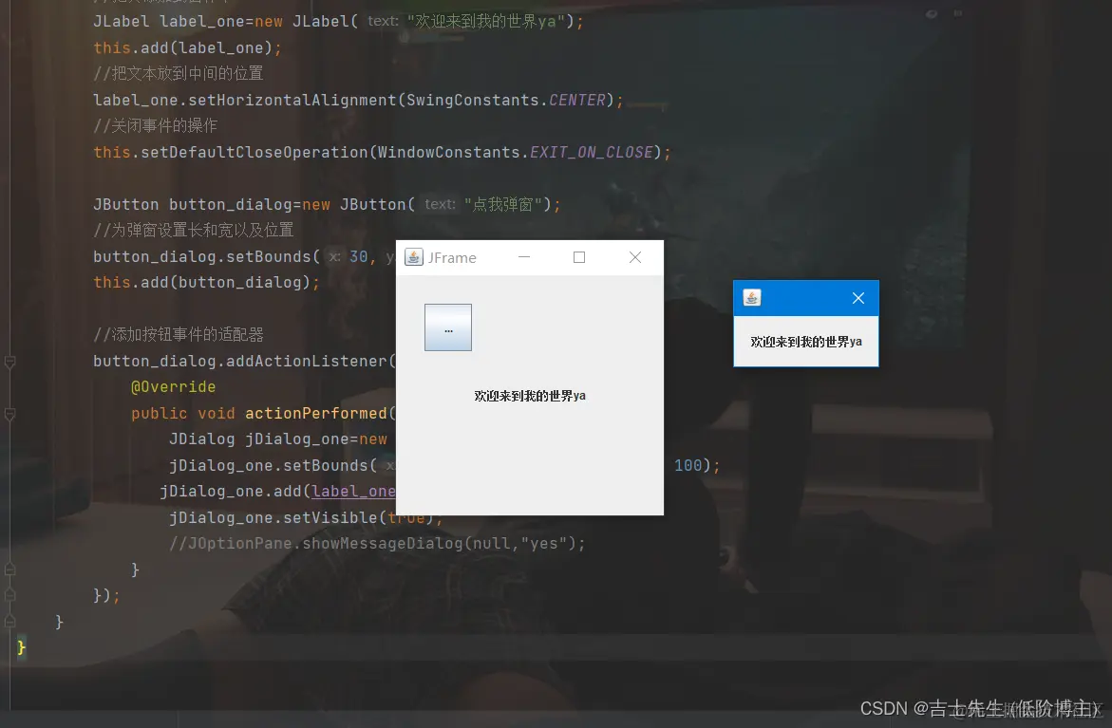Click the //为弹窗设置长和宽以及位置 comment
The width and height of the screenshot is (1112, 728).
194,230
